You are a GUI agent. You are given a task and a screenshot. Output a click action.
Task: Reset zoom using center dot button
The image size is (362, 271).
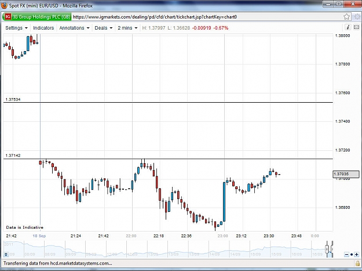pyautogui.click(x=352, y=255)
